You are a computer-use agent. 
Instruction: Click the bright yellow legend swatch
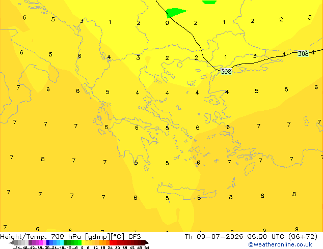[x=84, y=242]
